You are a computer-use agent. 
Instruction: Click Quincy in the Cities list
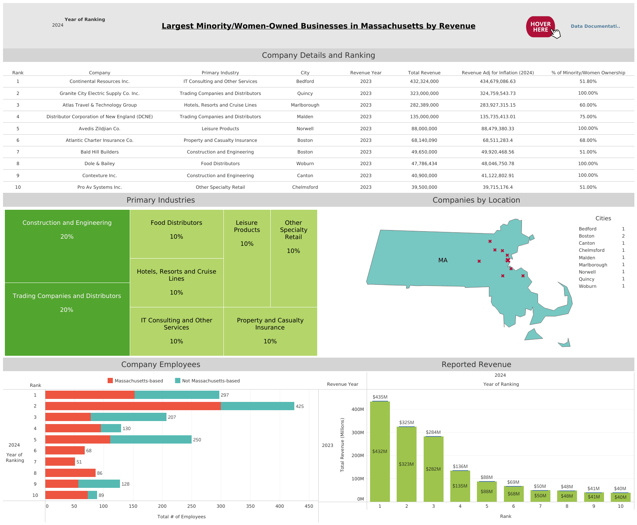point(587,279)
